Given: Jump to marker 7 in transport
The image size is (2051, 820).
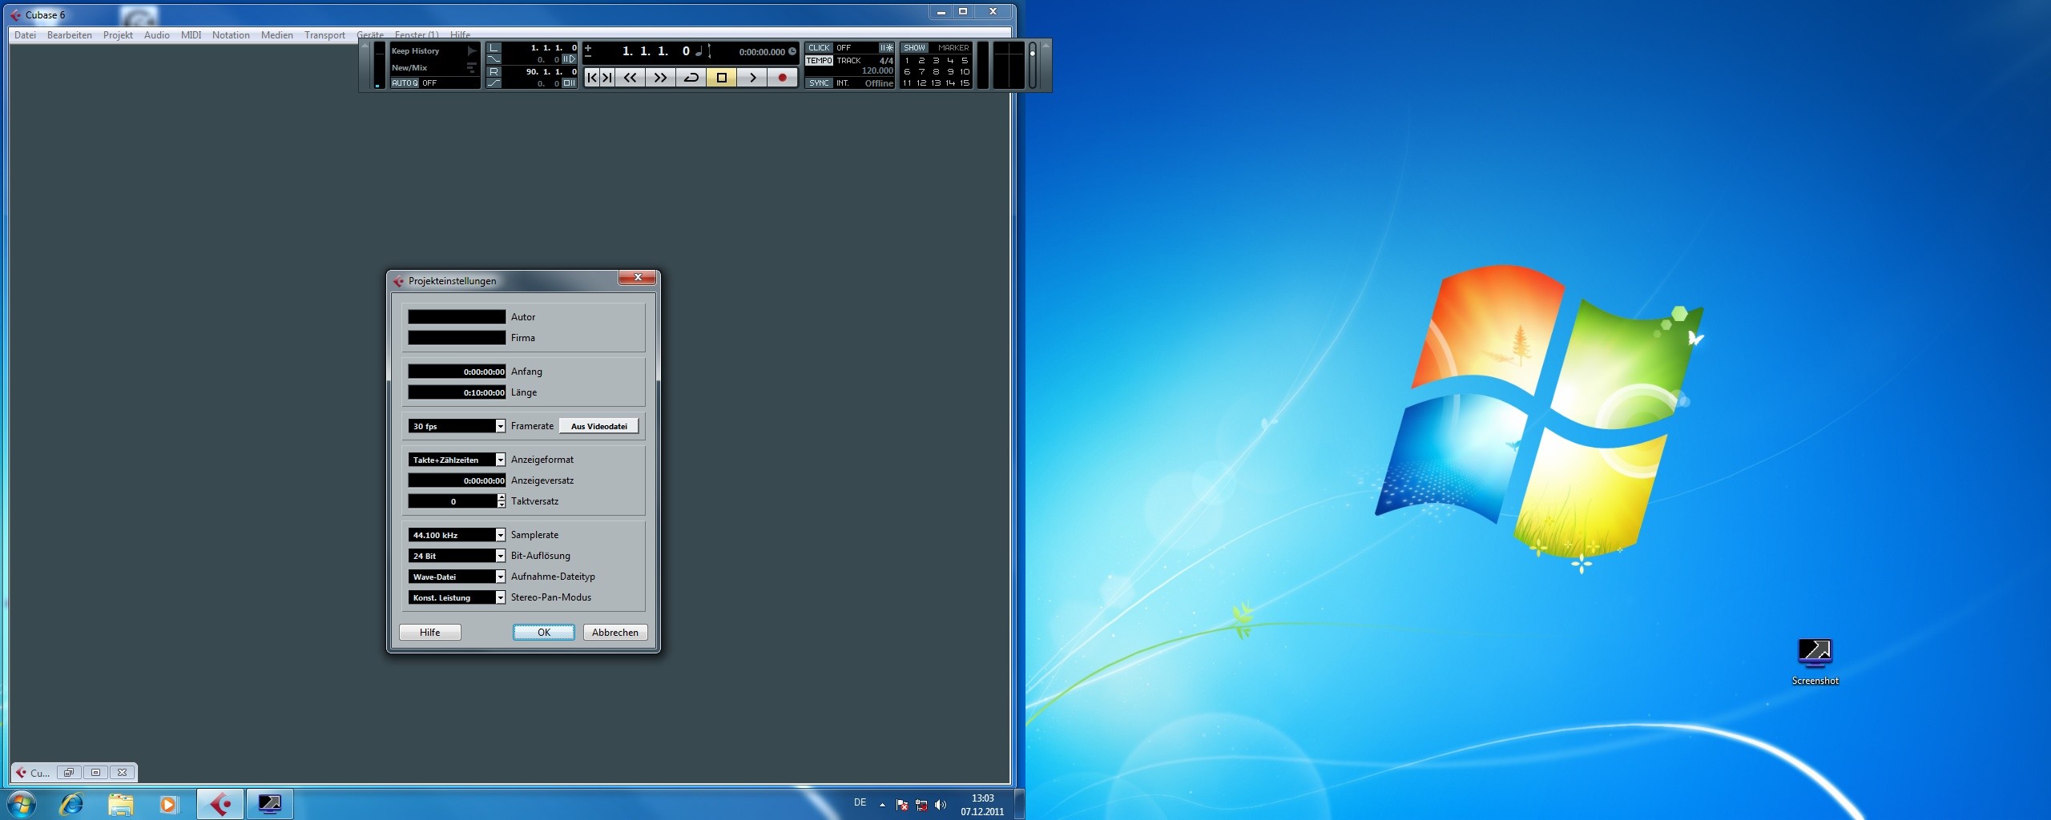Looking at the screenshot, I should pos(921,72).
